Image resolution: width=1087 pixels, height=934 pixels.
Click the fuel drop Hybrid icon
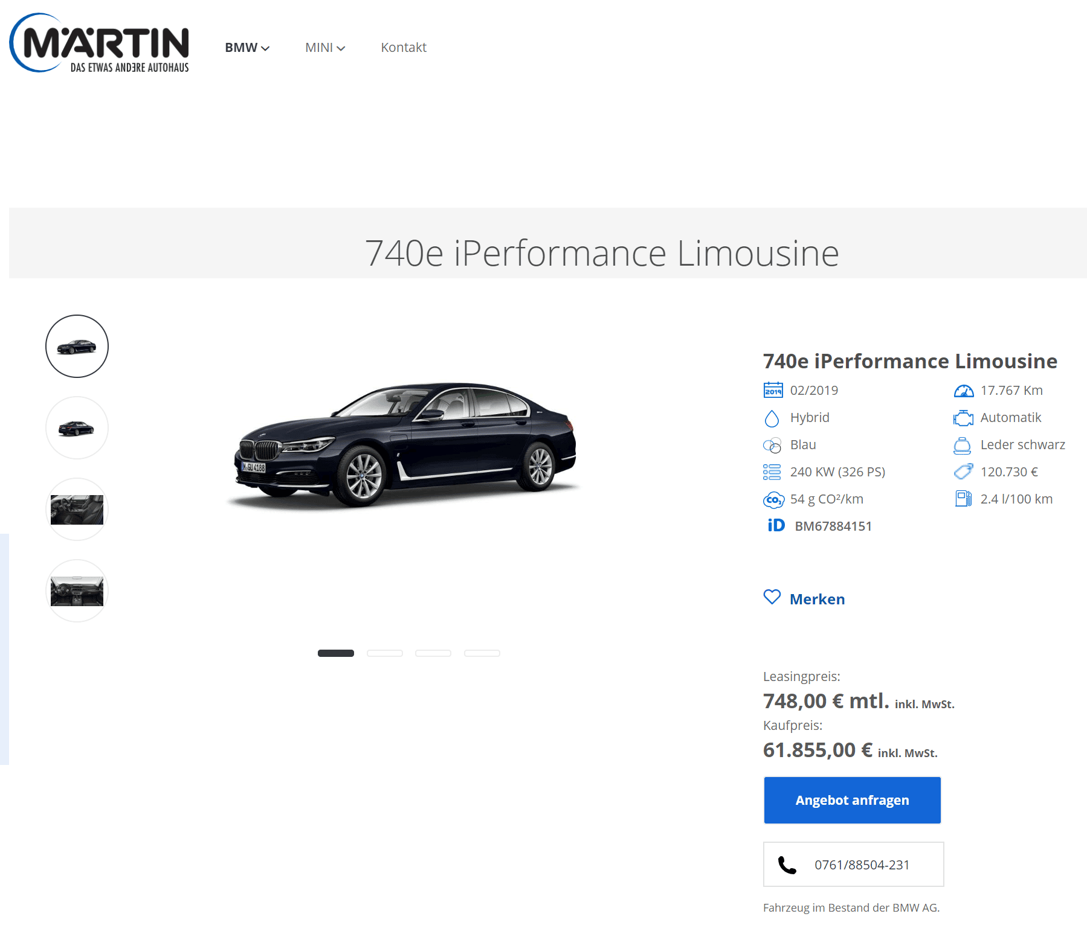(x=772, y=418)
